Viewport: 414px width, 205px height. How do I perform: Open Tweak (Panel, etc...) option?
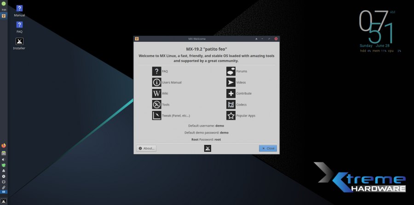(x=157, y=116)
